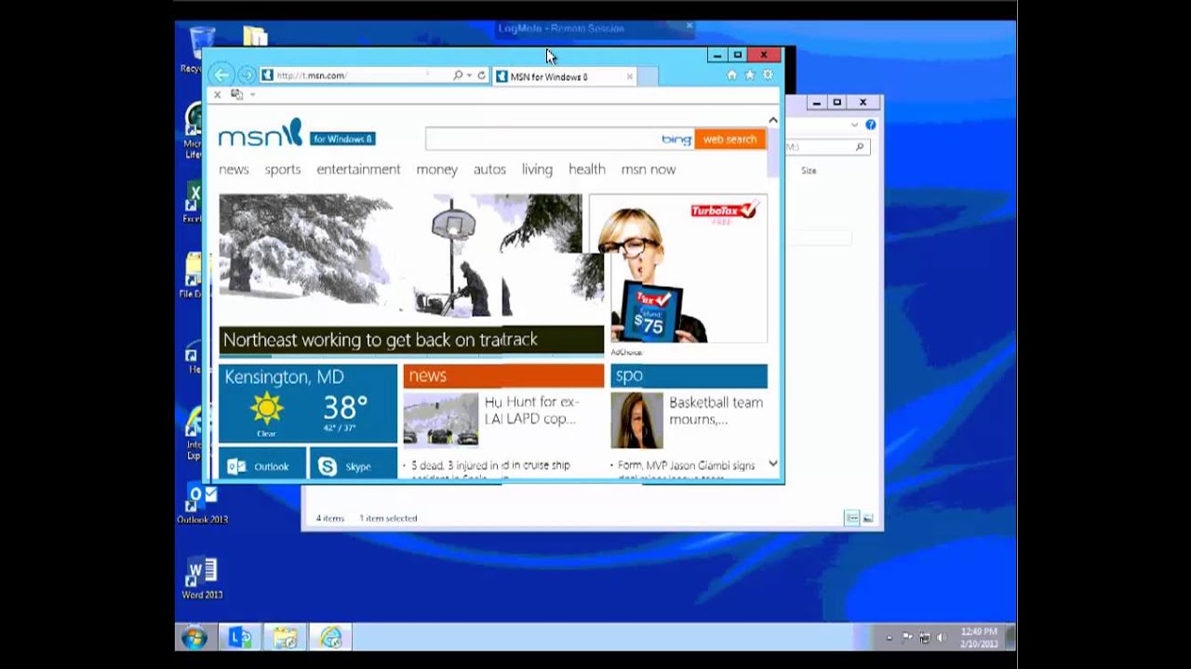Click the page scroll up arrow
The width and height of the screenshot is (1191, 669).
point(772,120)
